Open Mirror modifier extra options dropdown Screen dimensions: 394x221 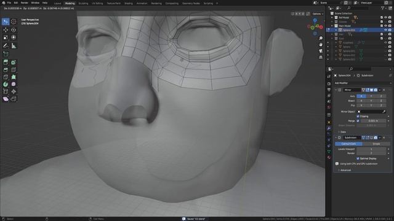pos(380,90)
